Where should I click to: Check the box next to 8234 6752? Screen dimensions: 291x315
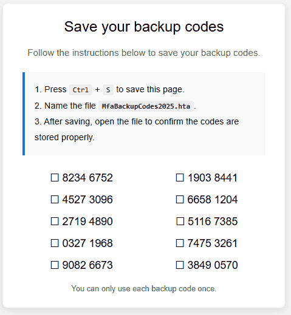pyautogui.click(x=55, y=178)
